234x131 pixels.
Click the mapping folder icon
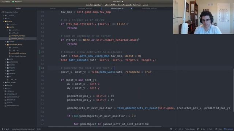[8, 68]
